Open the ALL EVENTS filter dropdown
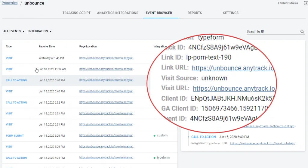 coord(14,31)
